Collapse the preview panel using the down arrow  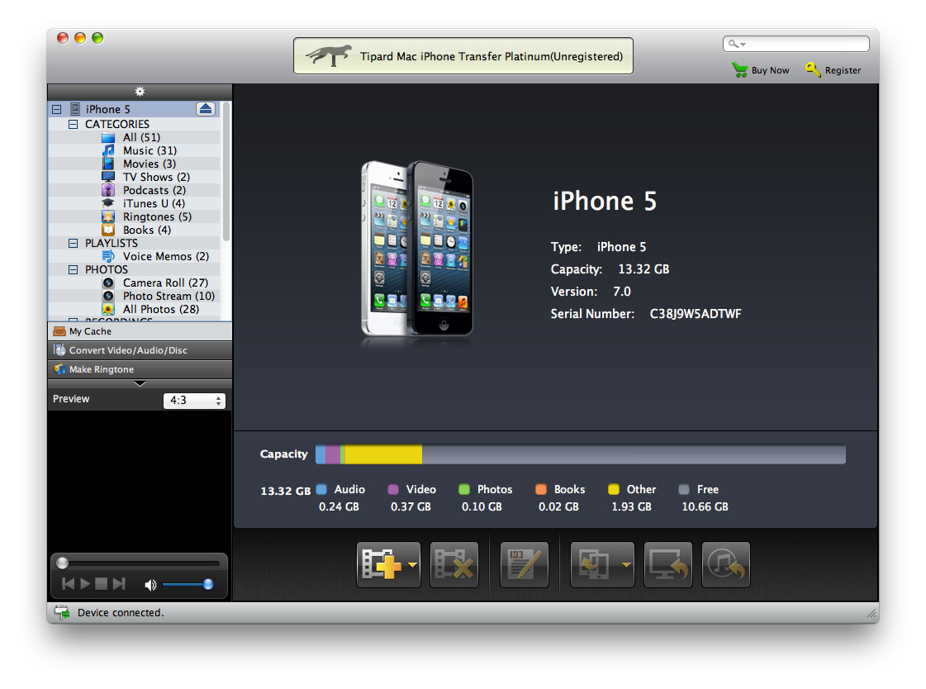click(x=140, y=384)
